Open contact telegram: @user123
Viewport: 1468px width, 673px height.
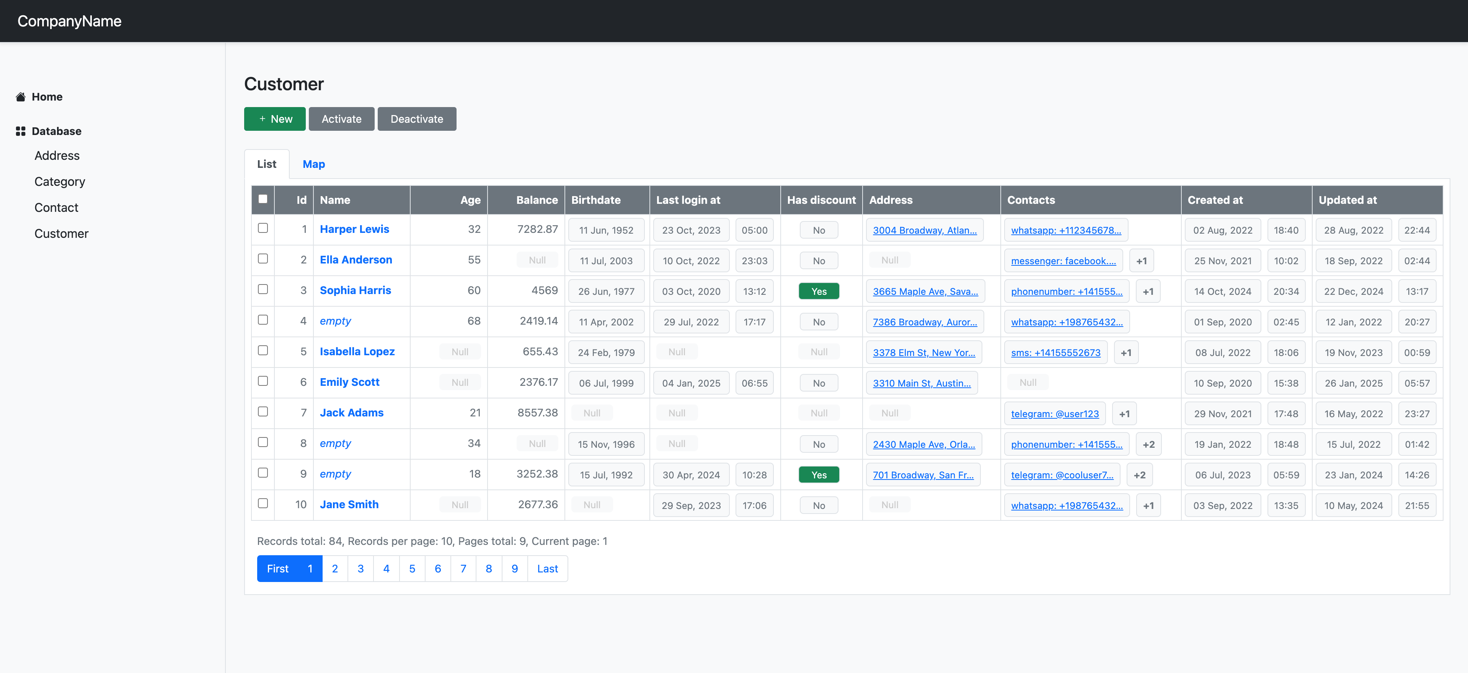(1055, 414)
